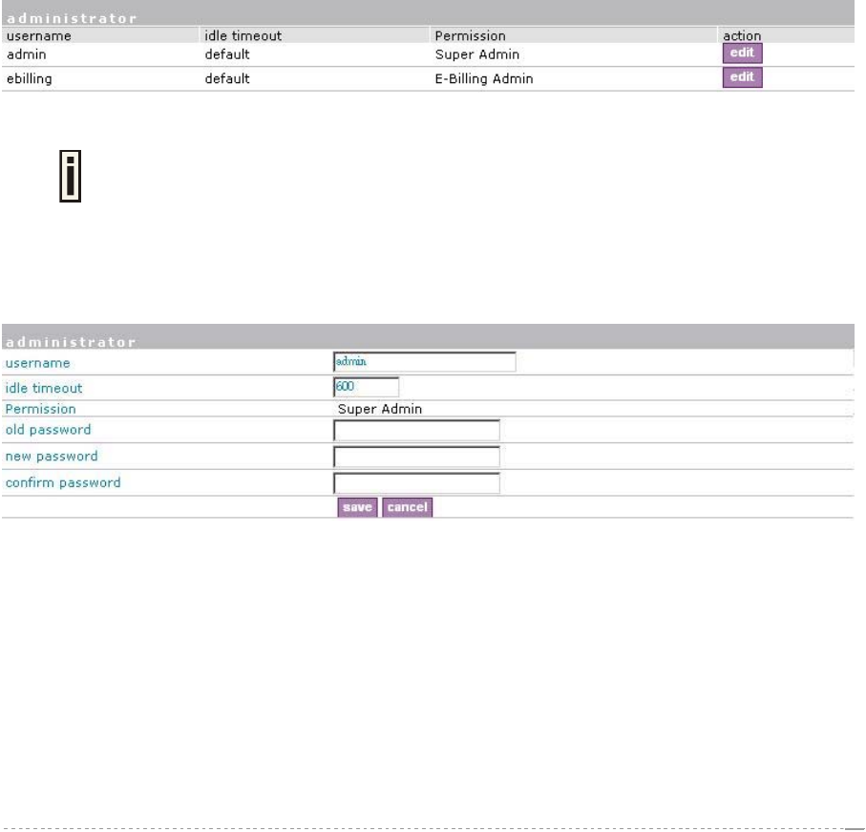
Task: Edit the admin user row
Action: [742, 53]
